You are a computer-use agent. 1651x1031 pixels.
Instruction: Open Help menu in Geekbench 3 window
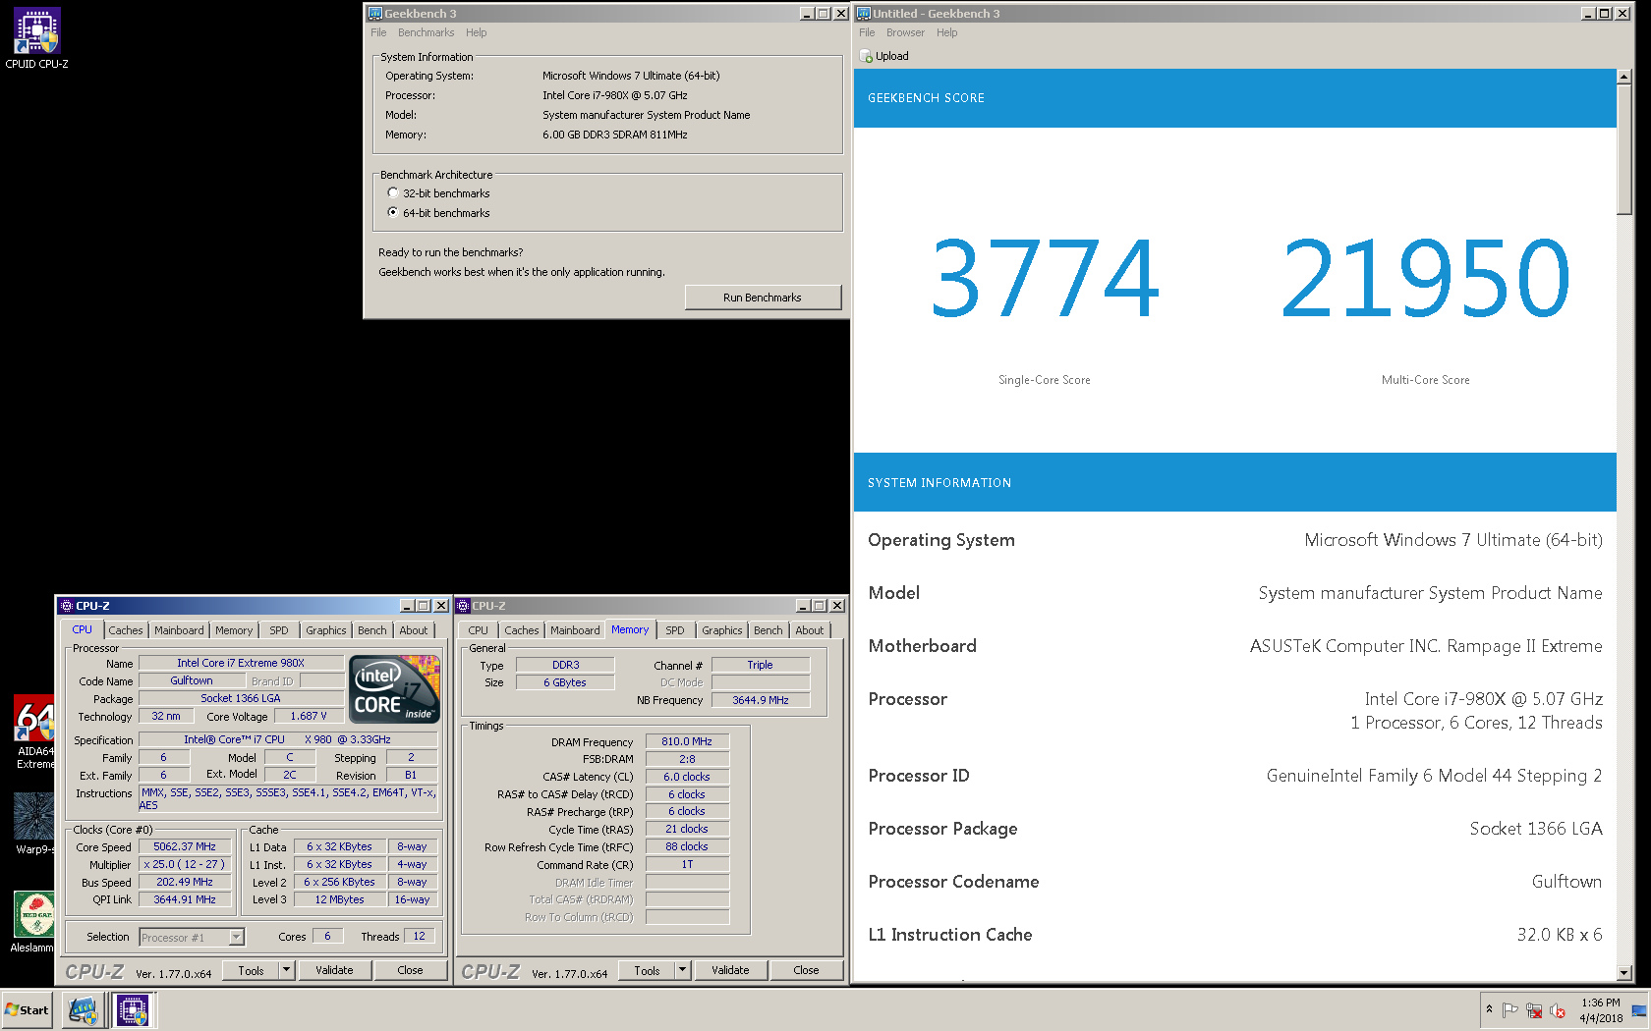click(x=476, y=32)
